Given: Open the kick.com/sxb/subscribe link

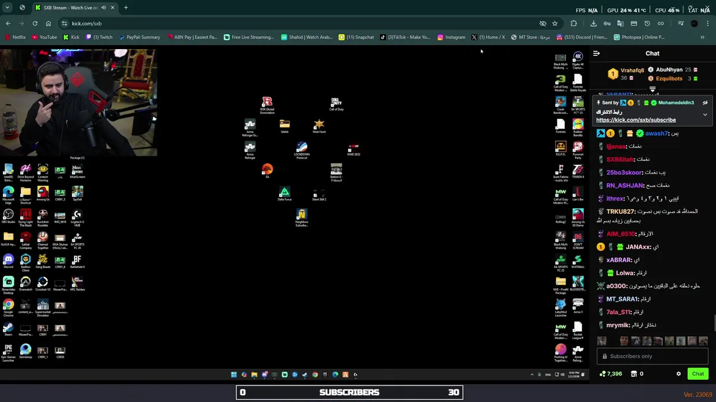Looking at the screenshot, I should pos(636,120).
